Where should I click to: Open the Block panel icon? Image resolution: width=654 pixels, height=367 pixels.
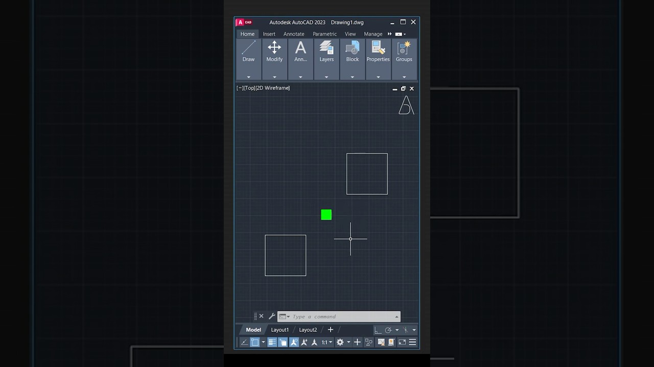(353, 48)
